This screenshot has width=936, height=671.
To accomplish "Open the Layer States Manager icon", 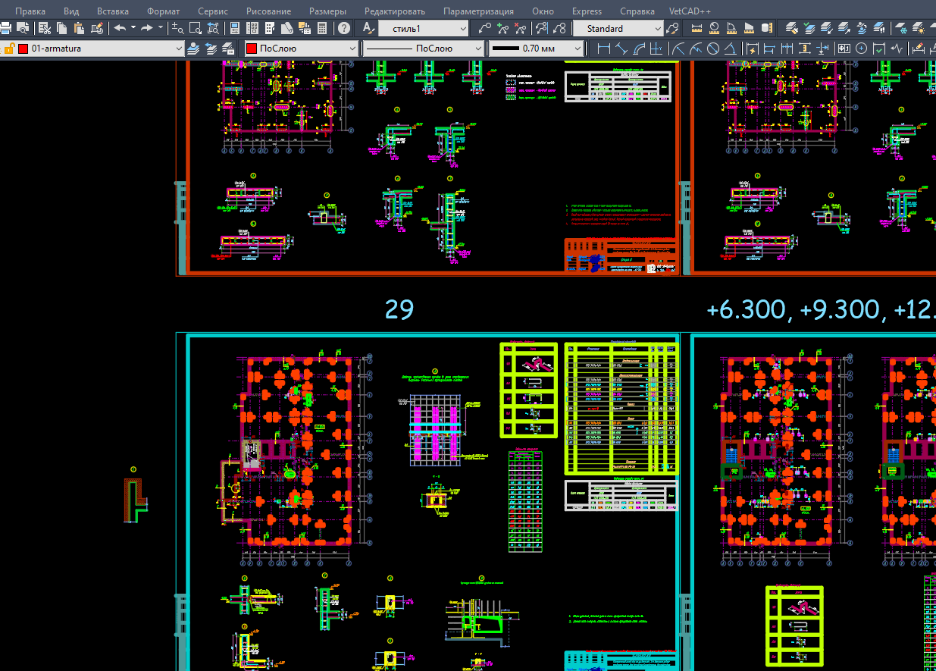I will (x=227, y=49).
